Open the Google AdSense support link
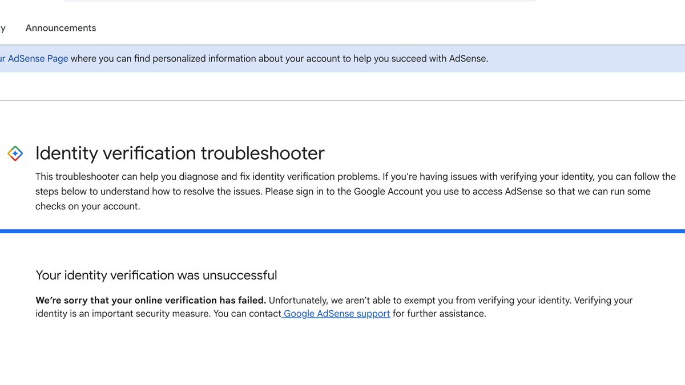The image size is (685, 385). pos(336,313)
